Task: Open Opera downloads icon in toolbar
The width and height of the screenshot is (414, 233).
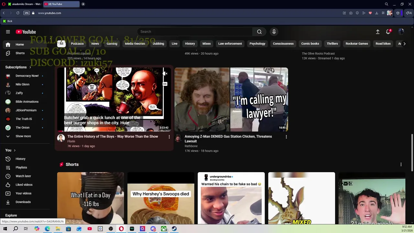Action: point(376,13)
